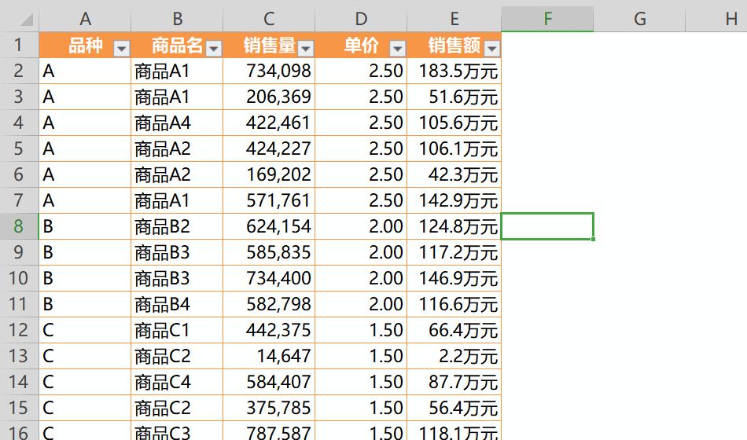Screen dimensions: 747x440
Task: Select cell with value 584,407
Action: (x=269, y=382)
